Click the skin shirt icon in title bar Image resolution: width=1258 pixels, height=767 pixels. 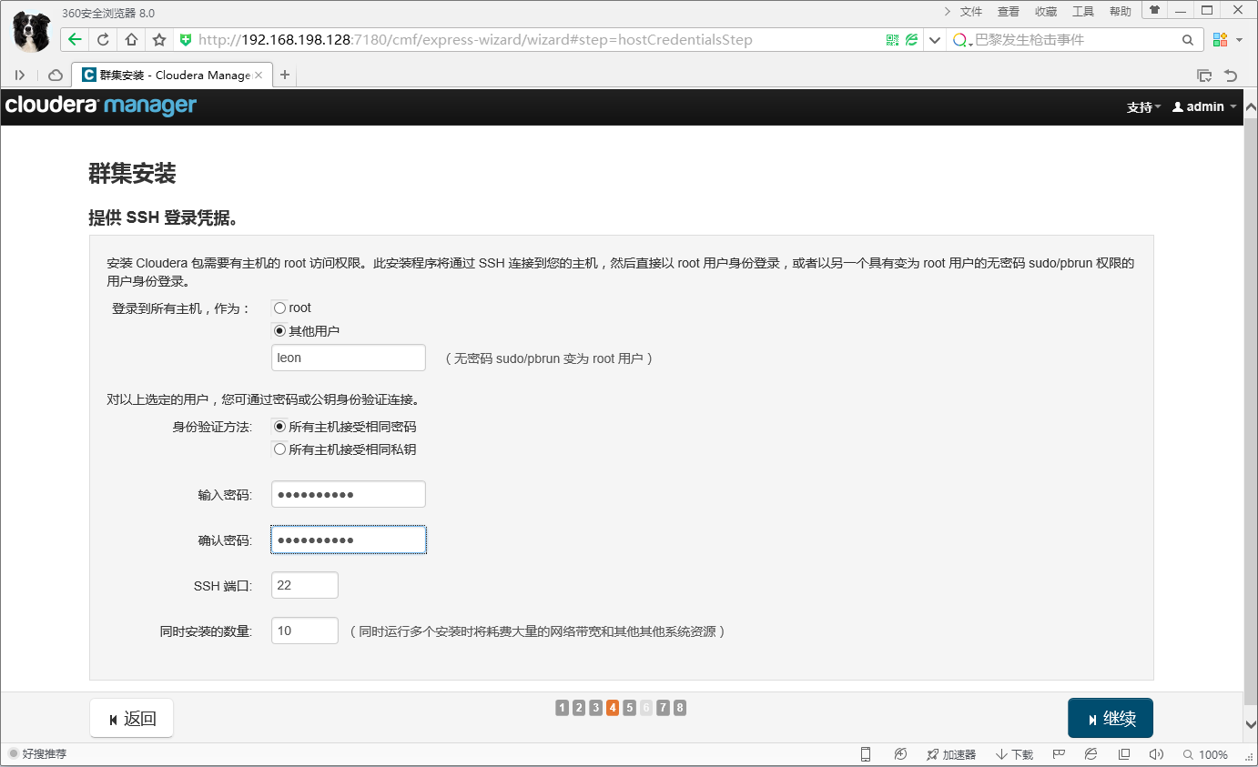[x=1155, y=10]
